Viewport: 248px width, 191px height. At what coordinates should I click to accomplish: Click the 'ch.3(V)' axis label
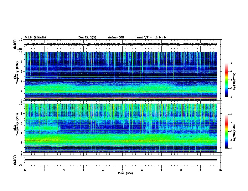coord(15,160)
